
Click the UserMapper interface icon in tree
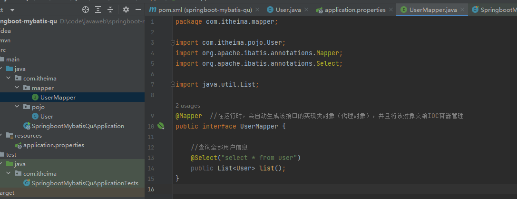click(x=35, y=97)
